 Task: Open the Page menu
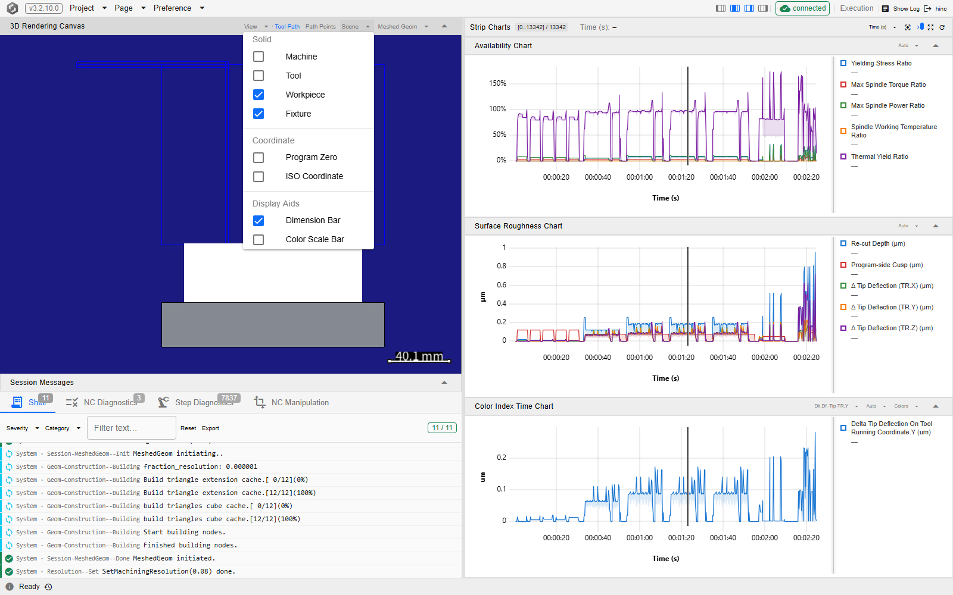(x=130, y=8)
